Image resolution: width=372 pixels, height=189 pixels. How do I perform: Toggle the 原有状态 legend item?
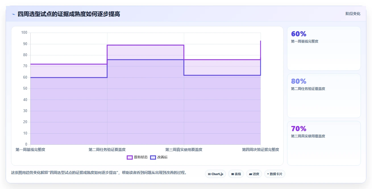pos(137,157)
